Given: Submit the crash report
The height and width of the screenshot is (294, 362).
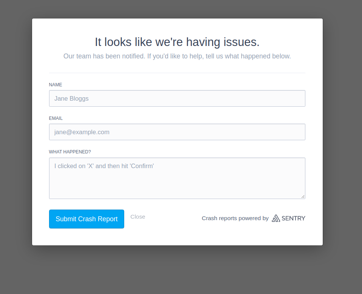Looking at the screenshot, I should 86,219.
